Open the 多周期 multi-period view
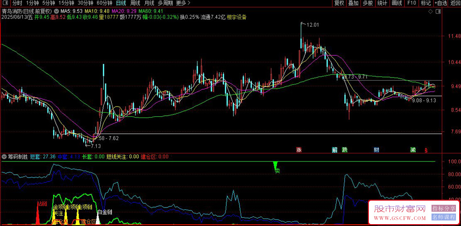The height and width of the screenshot is (226, 461). pyautogui.click(x=165, y=3)
